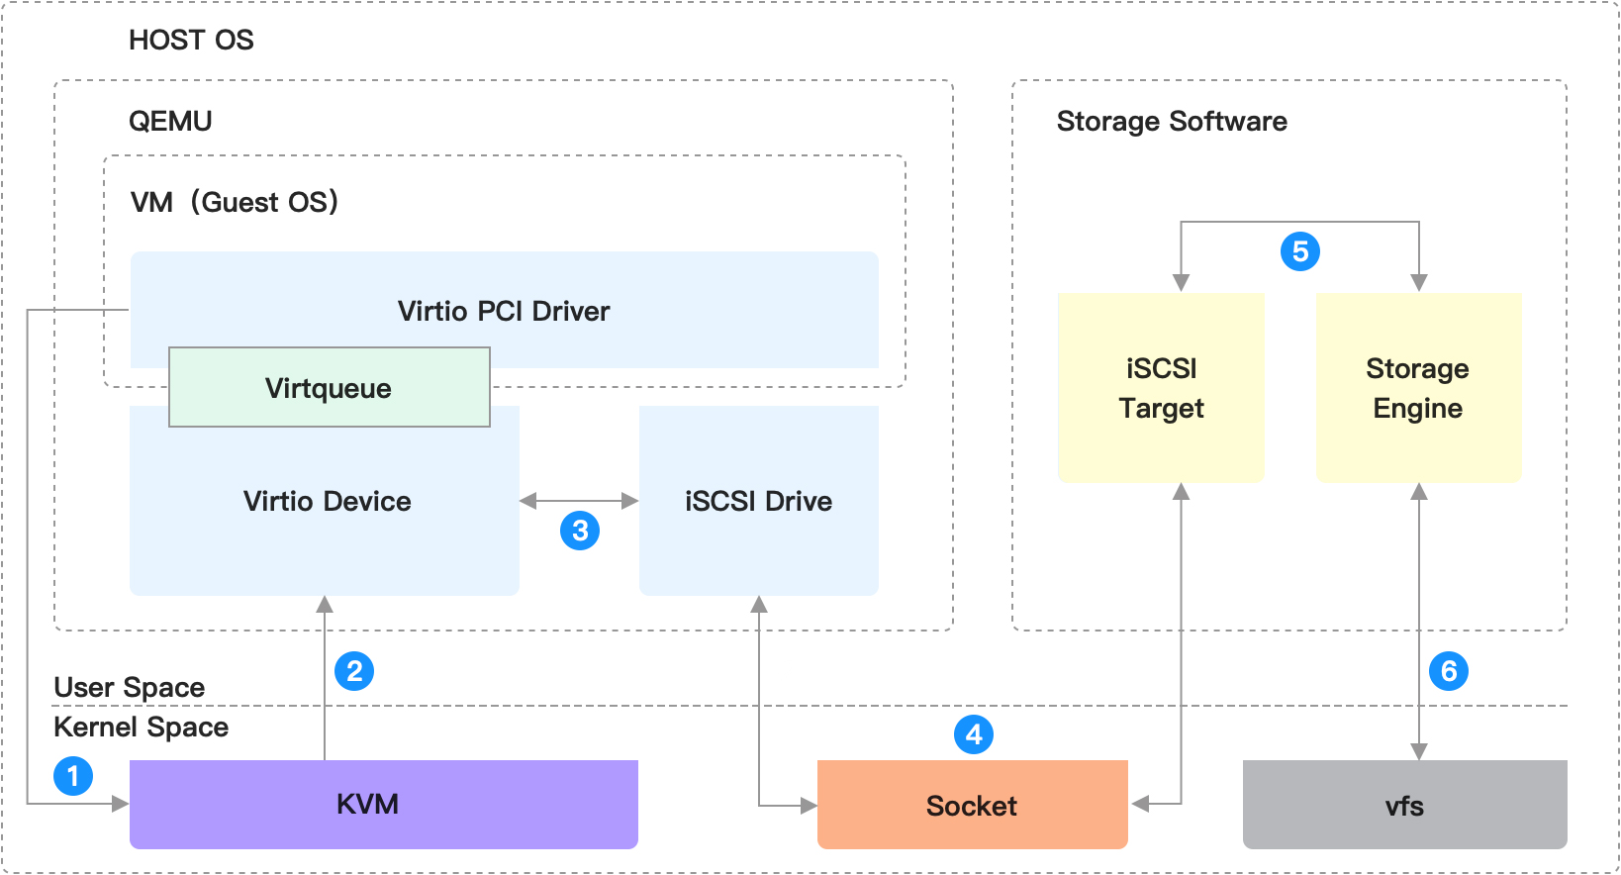Select the Virtio Device block
The image size is (1621, 875).
click(325, 501)
